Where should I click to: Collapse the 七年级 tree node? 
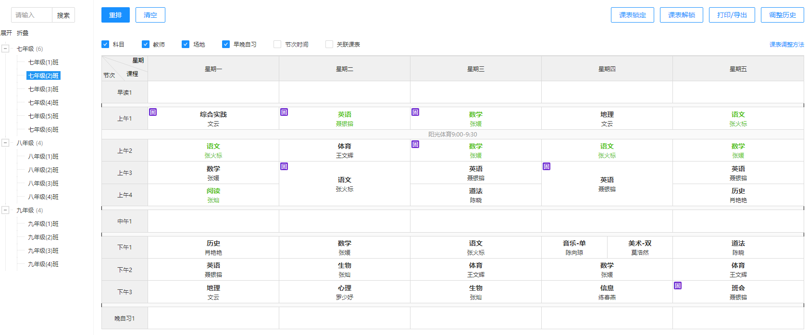click(5, 49)
